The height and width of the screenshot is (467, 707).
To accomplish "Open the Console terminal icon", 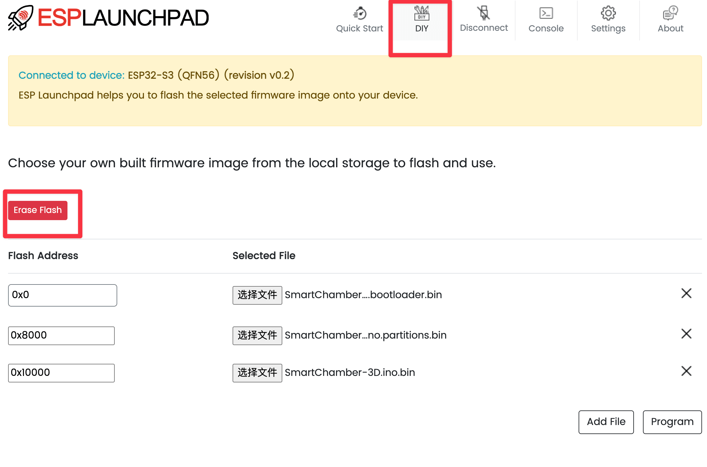I will (x=546, y=13).
